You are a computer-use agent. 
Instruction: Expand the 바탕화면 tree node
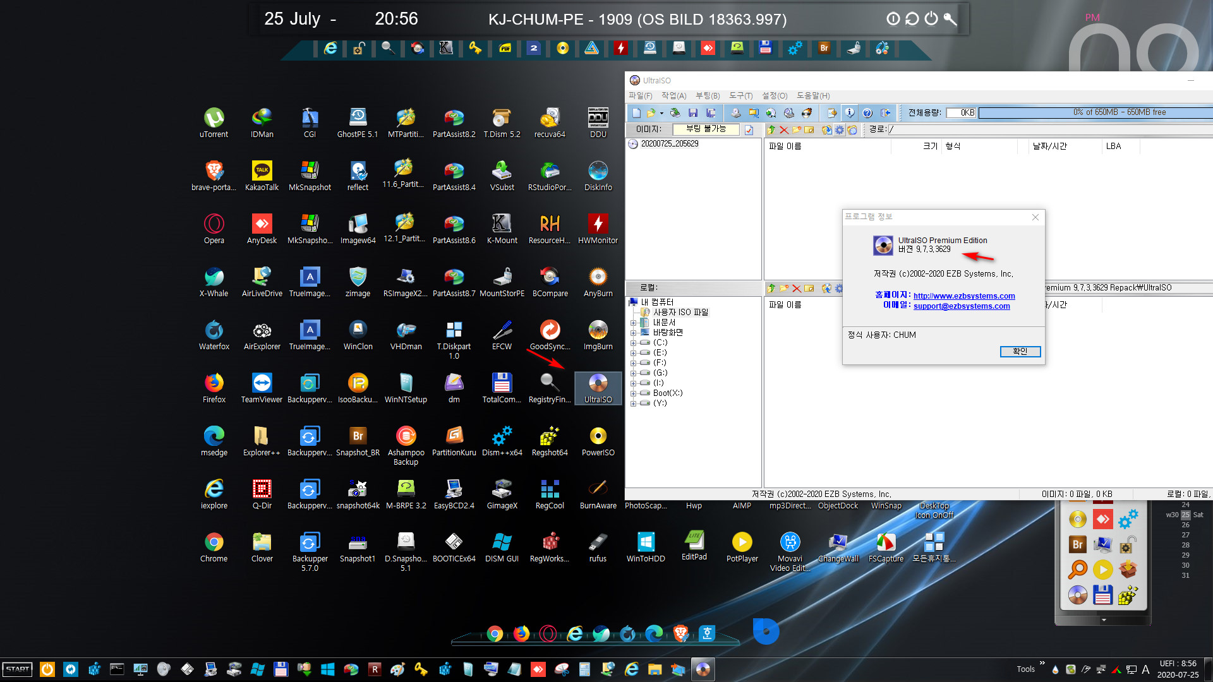pos(633,333)
